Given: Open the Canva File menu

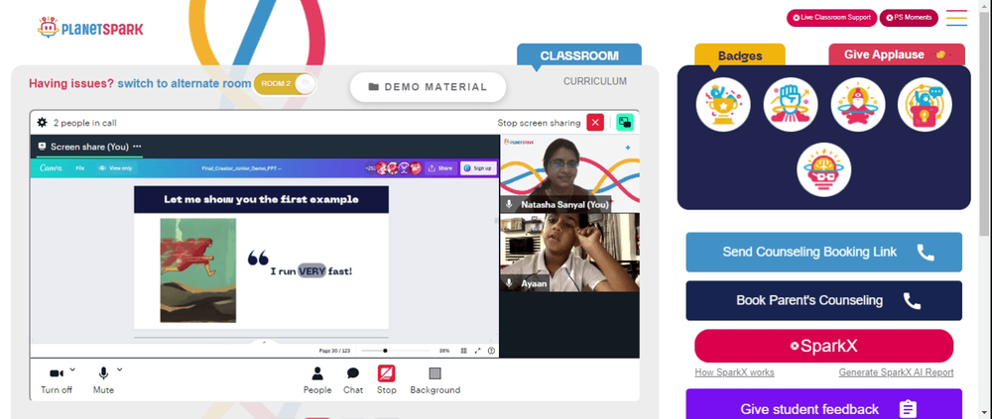Looking at the screenshot, I should (80, 168).
